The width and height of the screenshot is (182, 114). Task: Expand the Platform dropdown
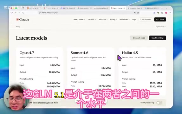click(92, 20)
